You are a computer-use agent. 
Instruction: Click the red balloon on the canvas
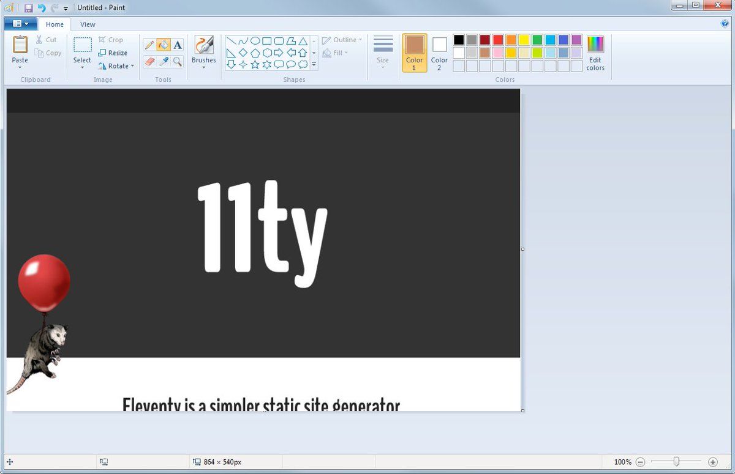(44, 283)
